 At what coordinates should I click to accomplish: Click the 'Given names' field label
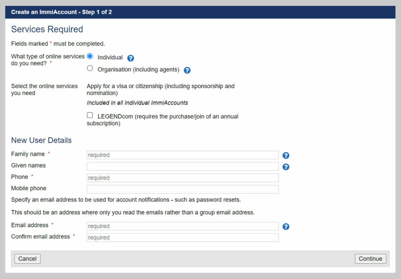tap(28, 166)
